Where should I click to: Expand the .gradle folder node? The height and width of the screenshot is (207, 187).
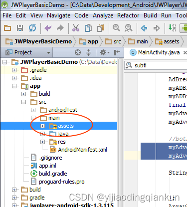[14, 70]
